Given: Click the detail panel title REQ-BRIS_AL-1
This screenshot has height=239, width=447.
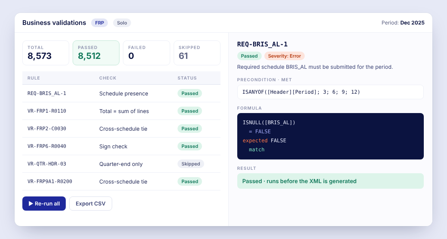Looking at the screenshot, I should [x=262, y=44].
